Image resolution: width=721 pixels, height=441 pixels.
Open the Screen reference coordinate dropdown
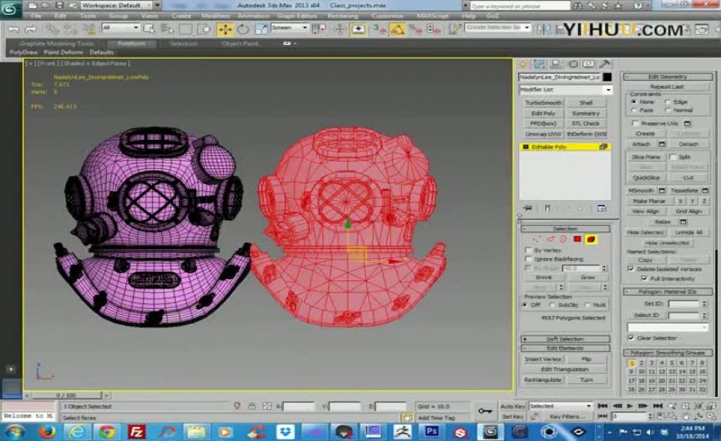(289, 28)
